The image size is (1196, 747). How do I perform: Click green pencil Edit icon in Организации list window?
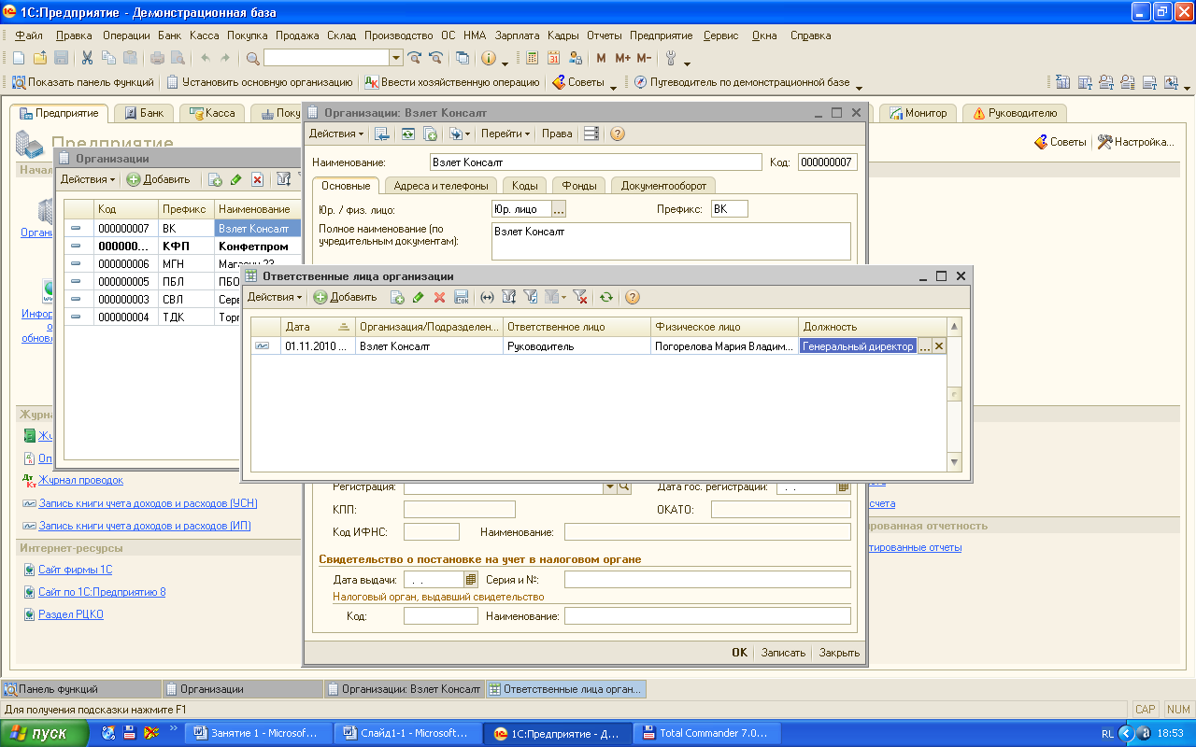[235, 179]
